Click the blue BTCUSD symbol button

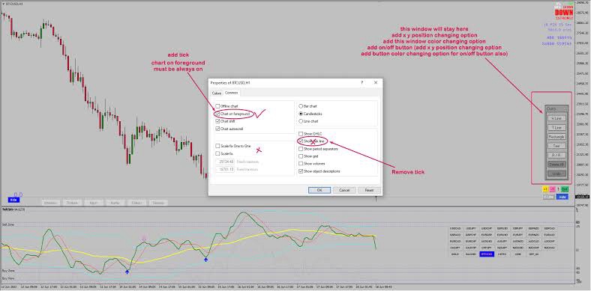click(x=486, y=254)
